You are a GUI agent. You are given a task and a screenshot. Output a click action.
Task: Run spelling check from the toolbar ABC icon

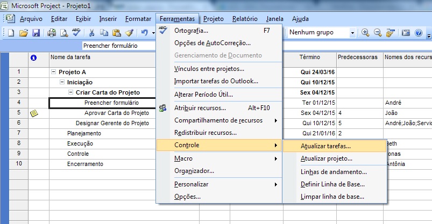[x=76, y=32]
